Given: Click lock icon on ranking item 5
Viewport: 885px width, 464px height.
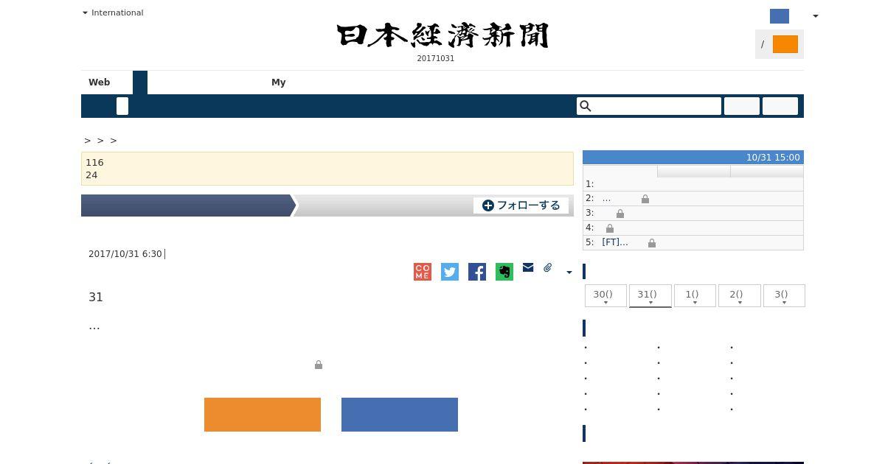Looking at the screenshot, I should (x=652, y=243).
